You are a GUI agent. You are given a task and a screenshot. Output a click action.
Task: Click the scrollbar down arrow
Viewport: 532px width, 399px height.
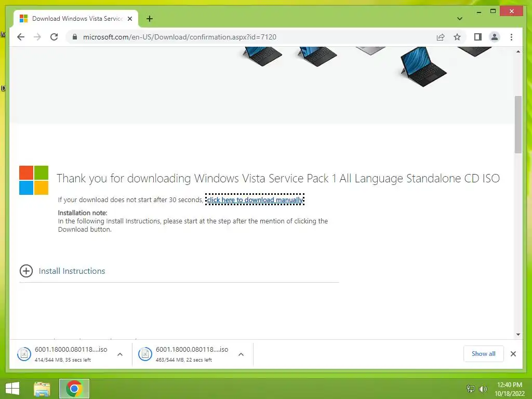[518, 335]
